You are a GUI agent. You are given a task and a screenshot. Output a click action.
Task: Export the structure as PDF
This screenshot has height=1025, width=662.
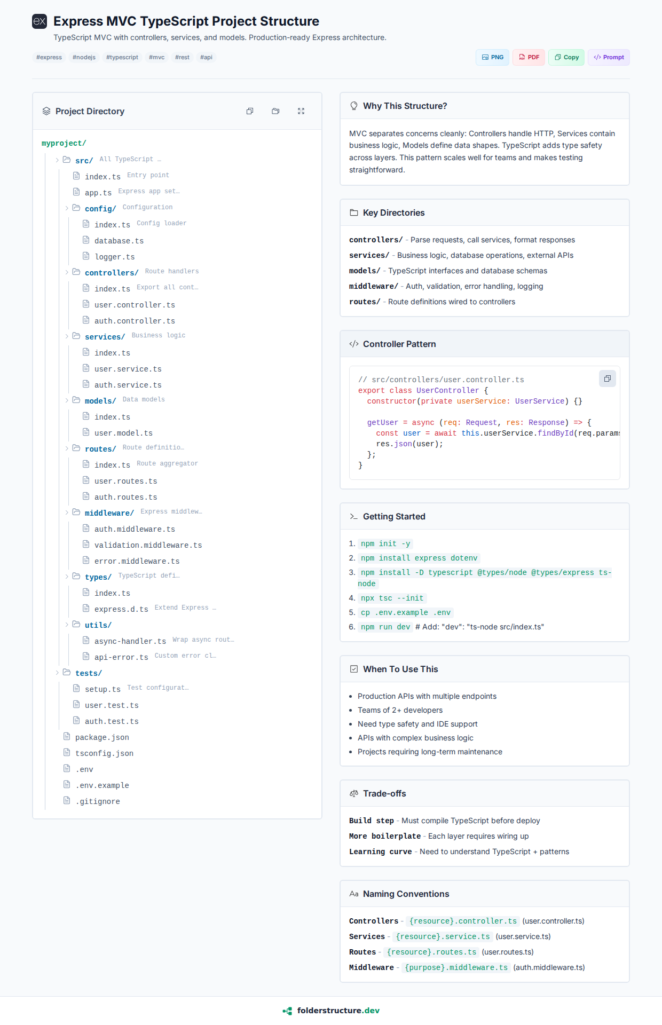(x=529, y=57)
